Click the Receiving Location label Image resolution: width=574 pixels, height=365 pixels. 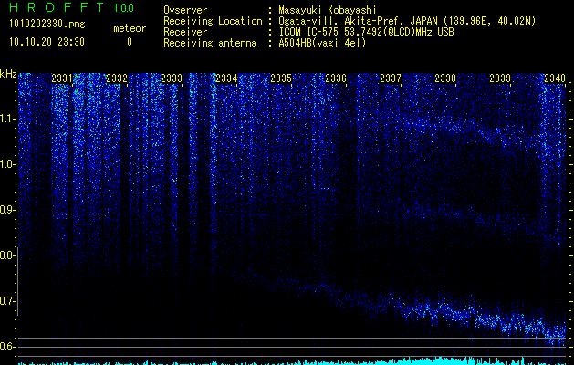pyautogui.click(x=213, y=21)
